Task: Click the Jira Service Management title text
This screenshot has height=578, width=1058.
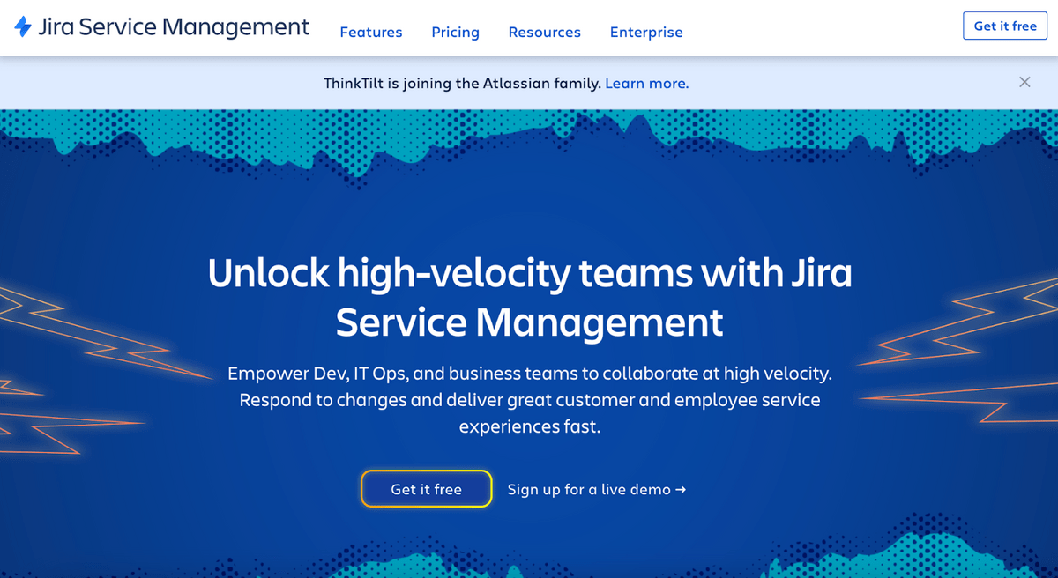Action: [174, 27]
